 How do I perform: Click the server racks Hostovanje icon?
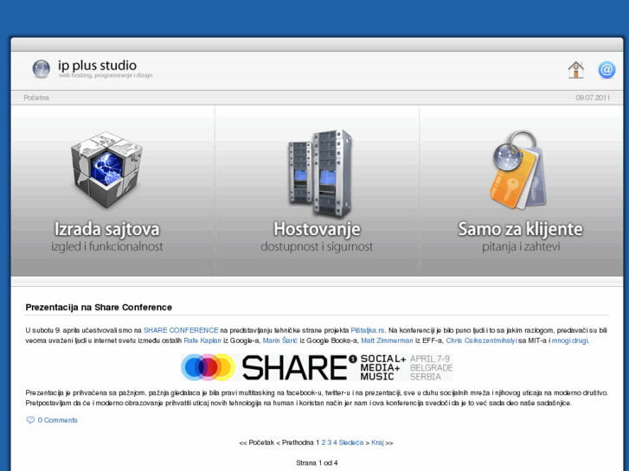(320, 173)
